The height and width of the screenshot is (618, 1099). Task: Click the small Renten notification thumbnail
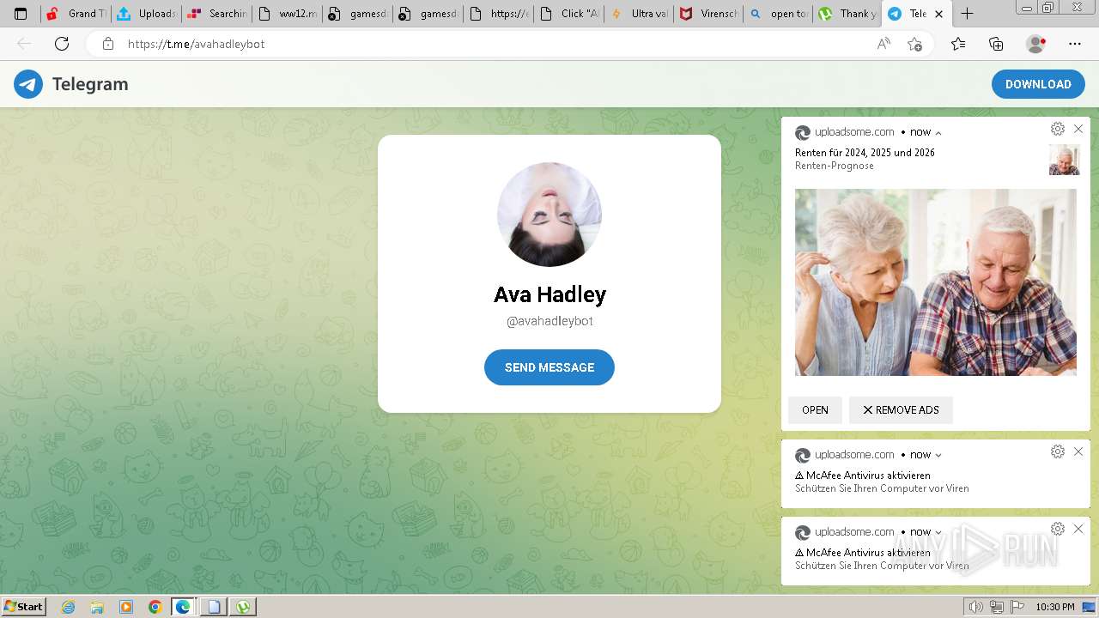point(1065,160)
